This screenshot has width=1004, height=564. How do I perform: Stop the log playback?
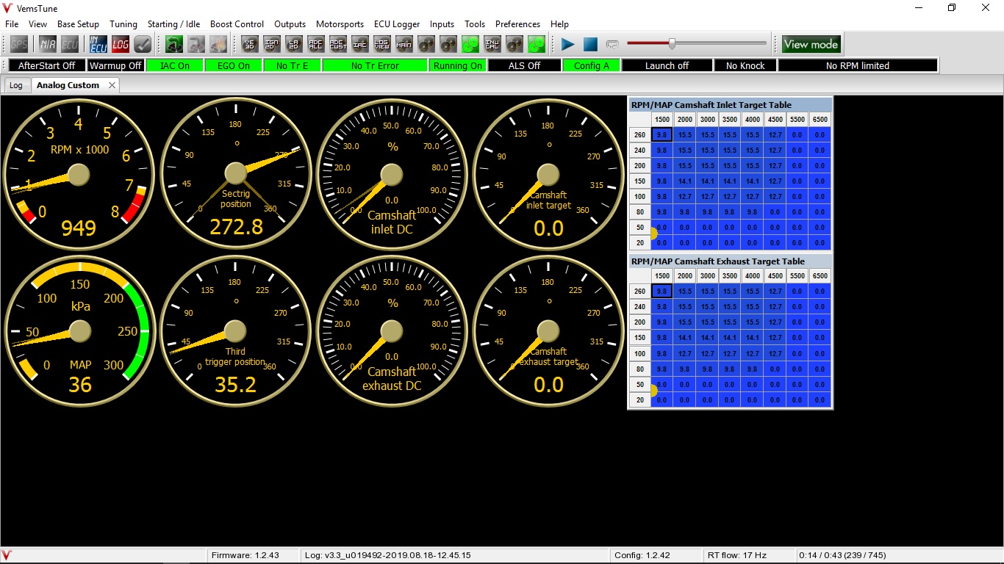tap(590, 44)
